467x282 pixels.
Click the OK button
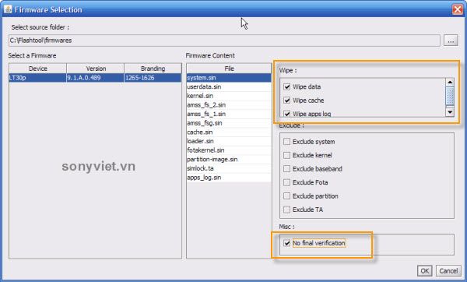coord(425,270)
